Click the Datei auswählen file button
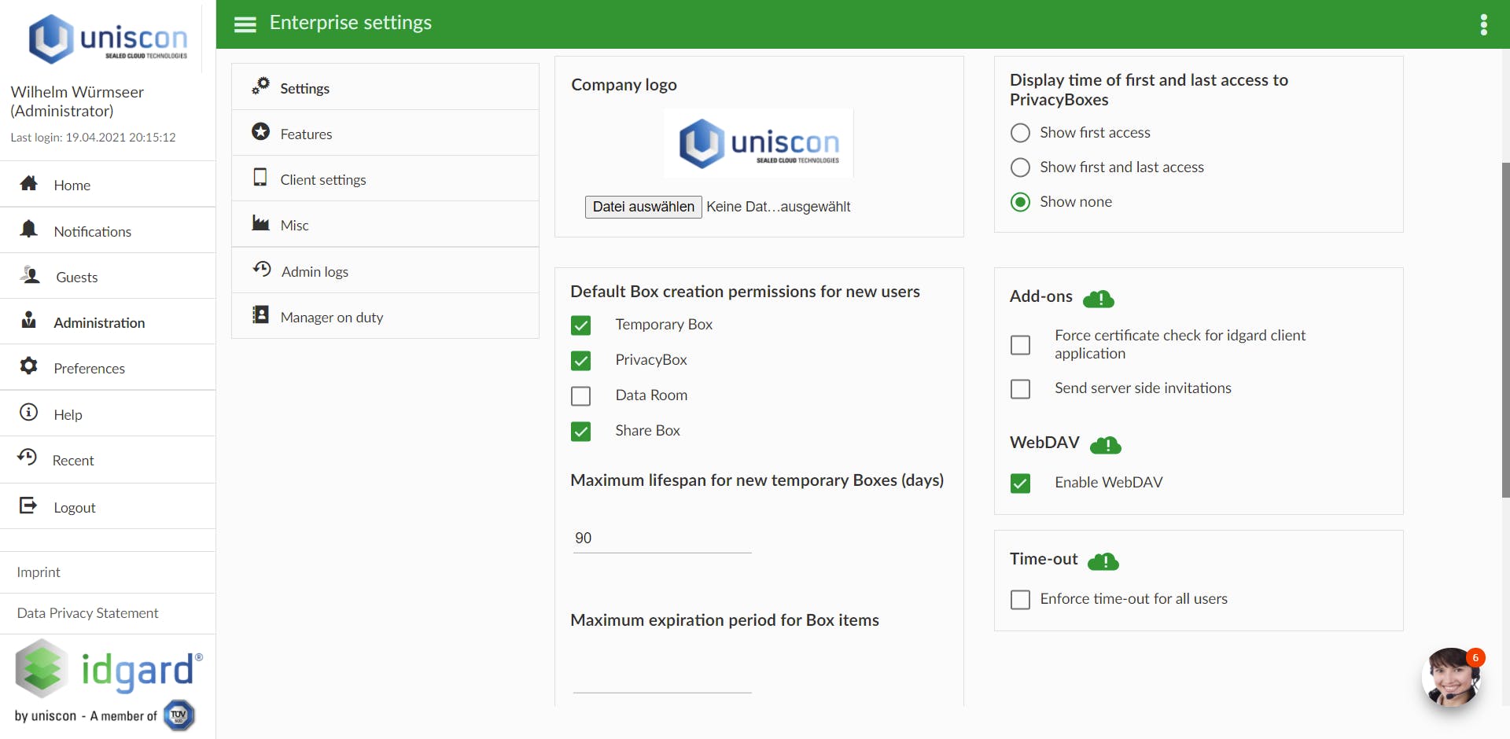 click(643, 207)
